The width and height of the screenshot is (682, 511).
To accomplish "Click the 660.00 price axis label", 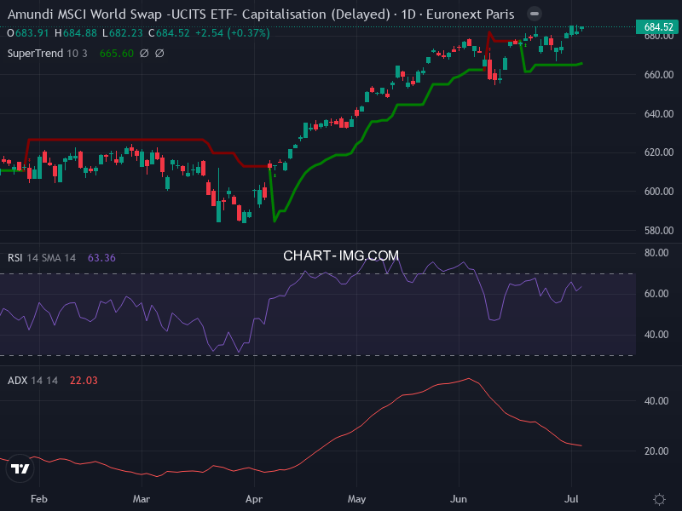I will pos(658,75).
